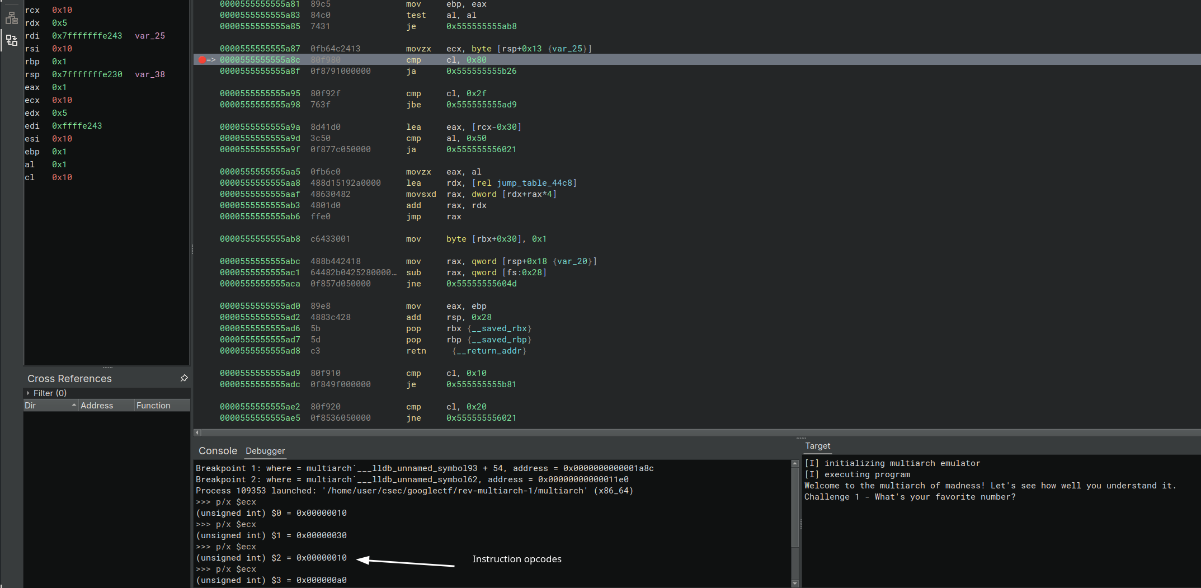This screenshot has height=588, width=1201.
Task: Click the Cross References panel title
Action: 69,379
